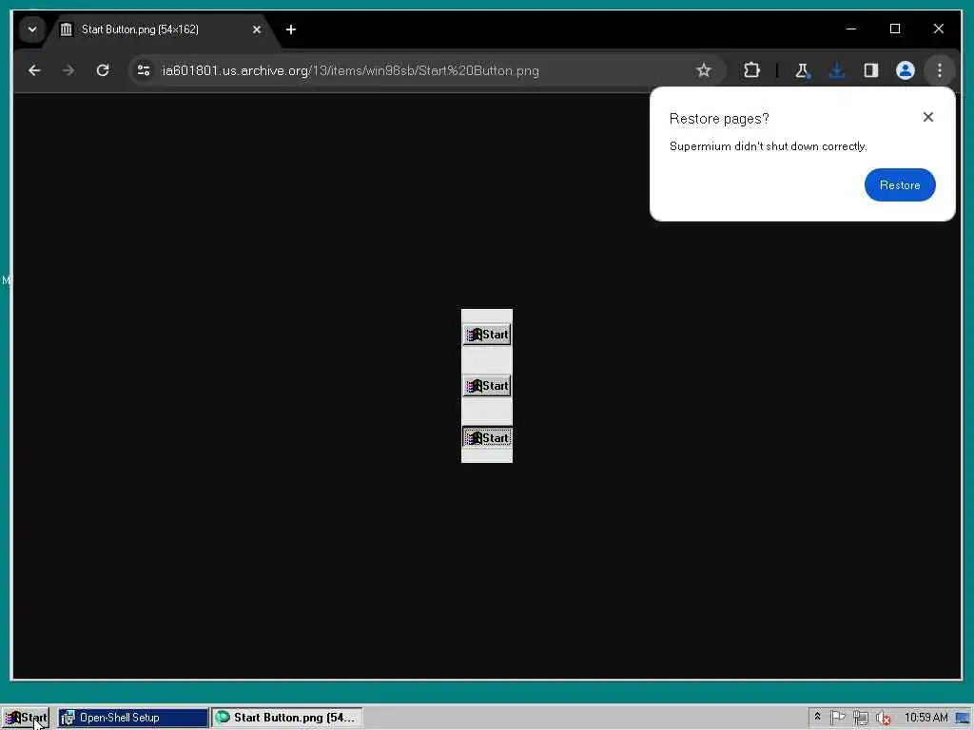
Task: Go forward to next page
Action: pyautogui.click(x=68, y=70)
